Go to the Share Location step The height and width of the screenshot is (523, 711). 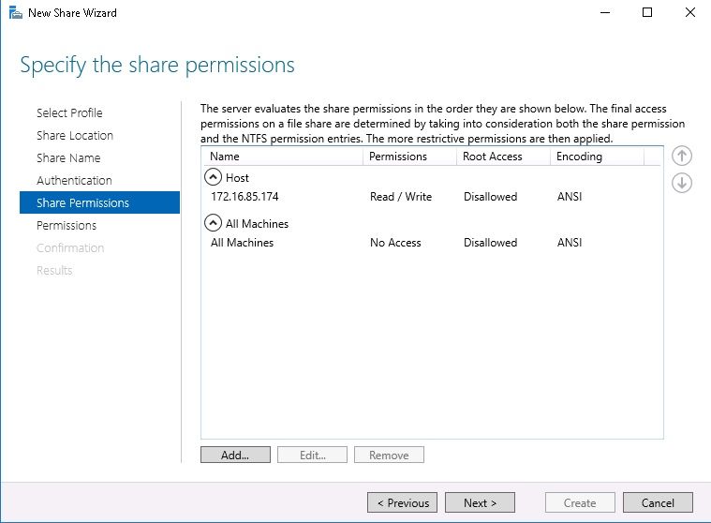pyautogui.click(x=75, y=135)
